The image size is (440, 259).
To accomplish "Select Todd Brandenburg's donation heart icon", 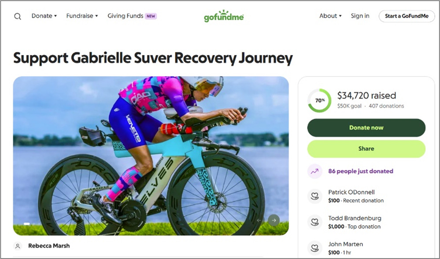I will [x=314, y=222].
